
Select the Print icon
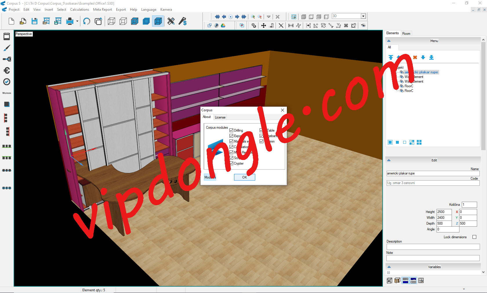(x=70, y=21)
